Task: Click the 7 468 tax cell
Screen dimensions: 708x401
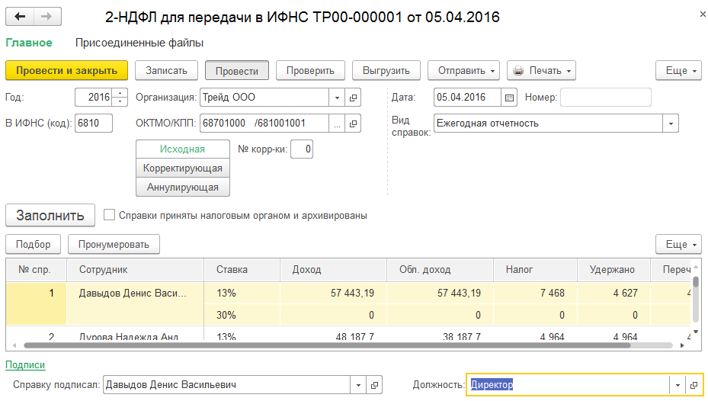Action: pos(536,293)
